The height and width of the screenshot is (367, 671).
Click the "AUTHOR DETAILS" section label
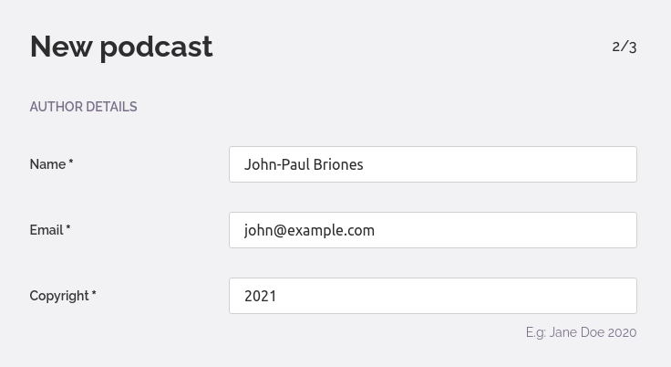point(83,107)
